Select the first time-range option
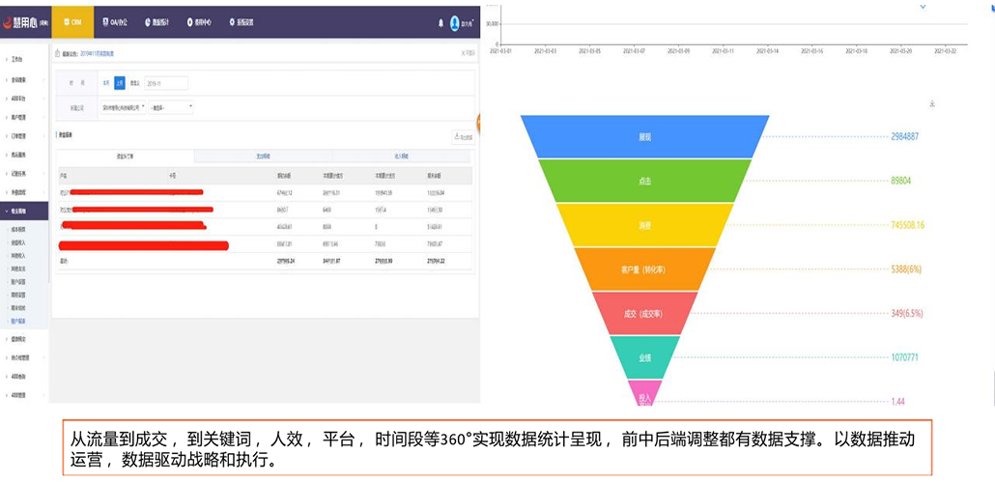The image size is (995, 483). tap(106, 83)
